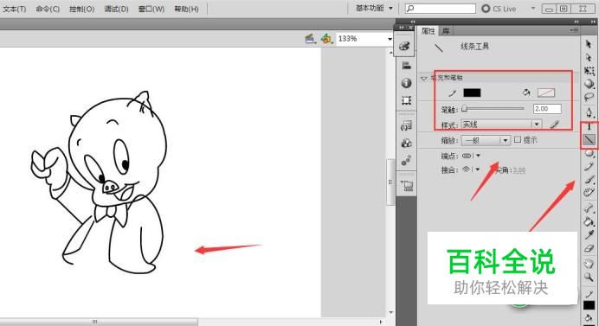Image resolution: width=599 pixels, height=326 pixels.
Task: Open the 缩放 scale dropdown
Action: point(486,140)
